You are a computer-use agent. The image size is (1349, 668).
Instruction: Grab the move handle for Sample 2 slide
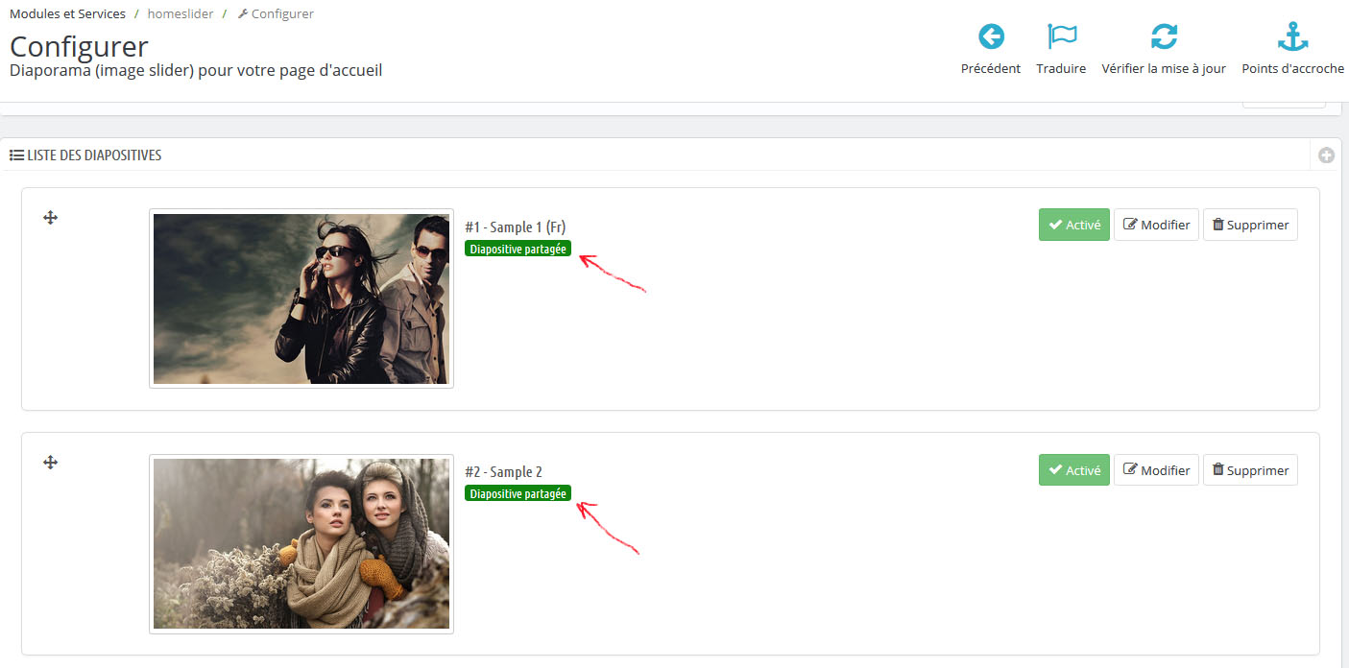[x=51, y=463]
